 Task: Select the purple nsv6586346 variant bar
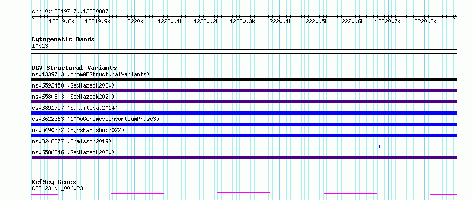244,158
